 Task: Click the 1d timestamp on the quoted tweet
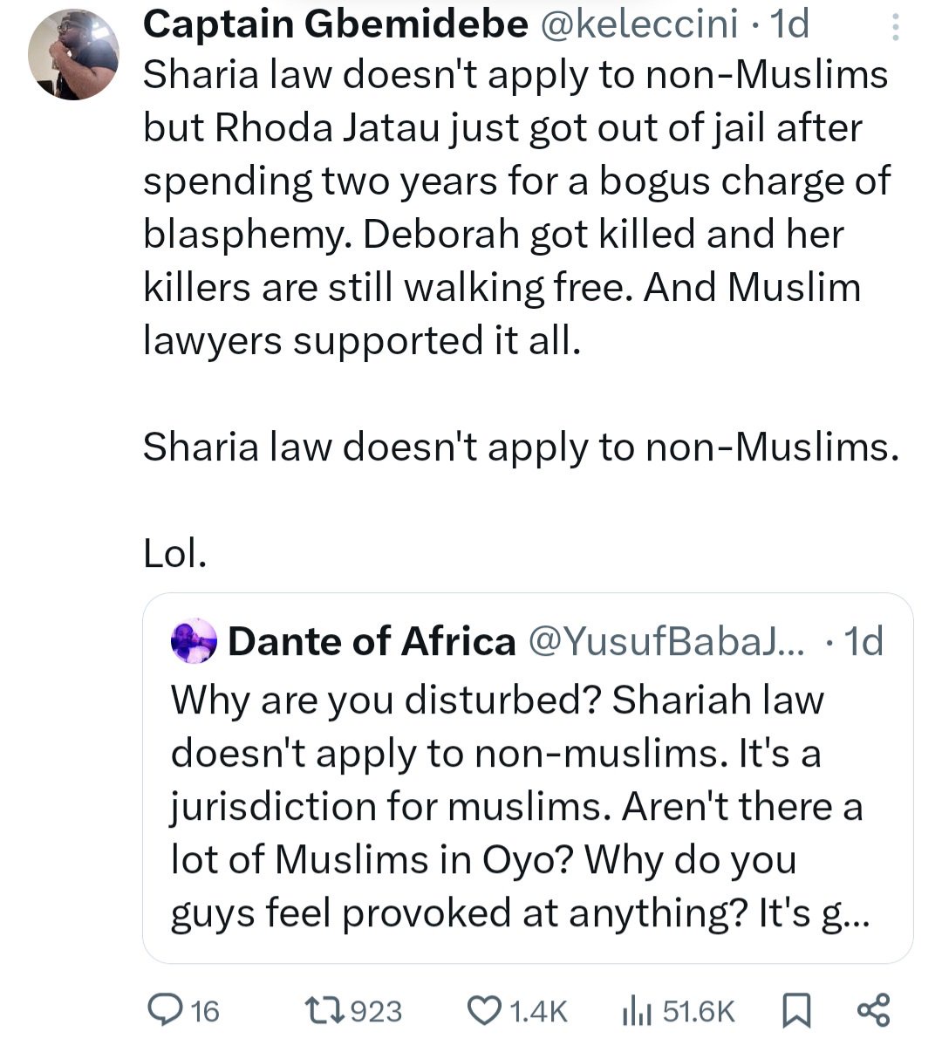pyautogui.click(x=863, y=641)
